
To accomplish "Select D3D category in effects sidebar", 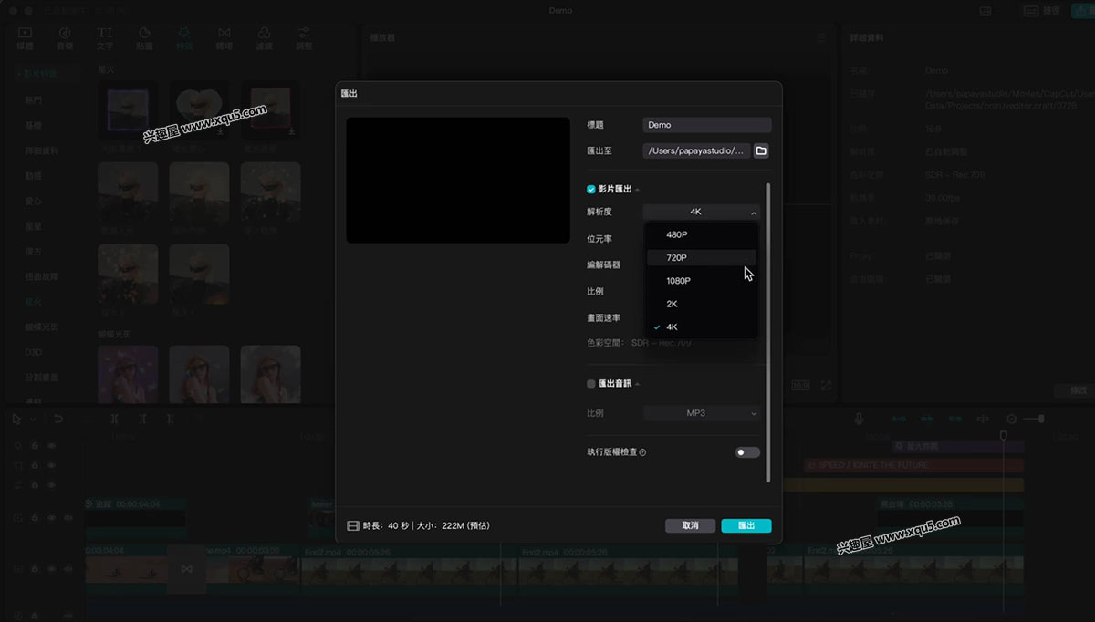I will click(x=34, y=351).
